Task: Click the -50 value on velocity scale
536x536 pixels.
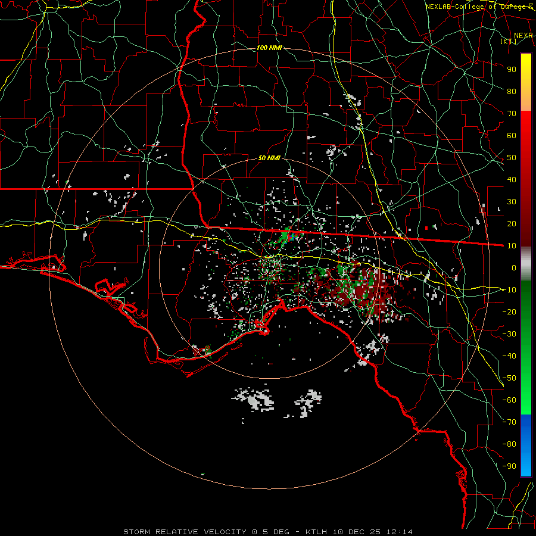Action: click(x=509, y=378)
